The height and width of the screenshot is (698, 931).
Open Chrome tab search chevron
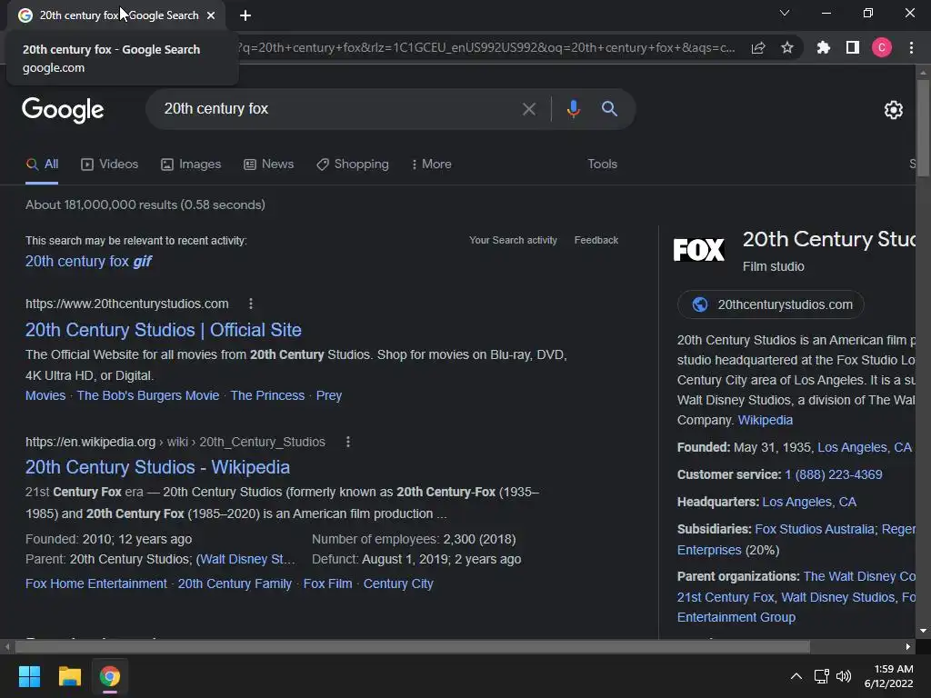pyautogui.click(x=785, y=13)
